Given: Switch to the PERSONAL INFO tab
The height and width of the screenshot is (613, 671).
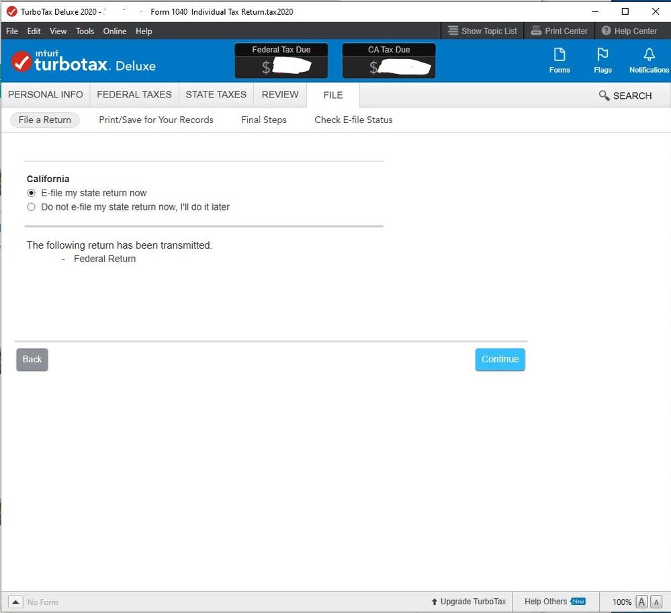Looking at the screenshot, I should tap(46, 95).
